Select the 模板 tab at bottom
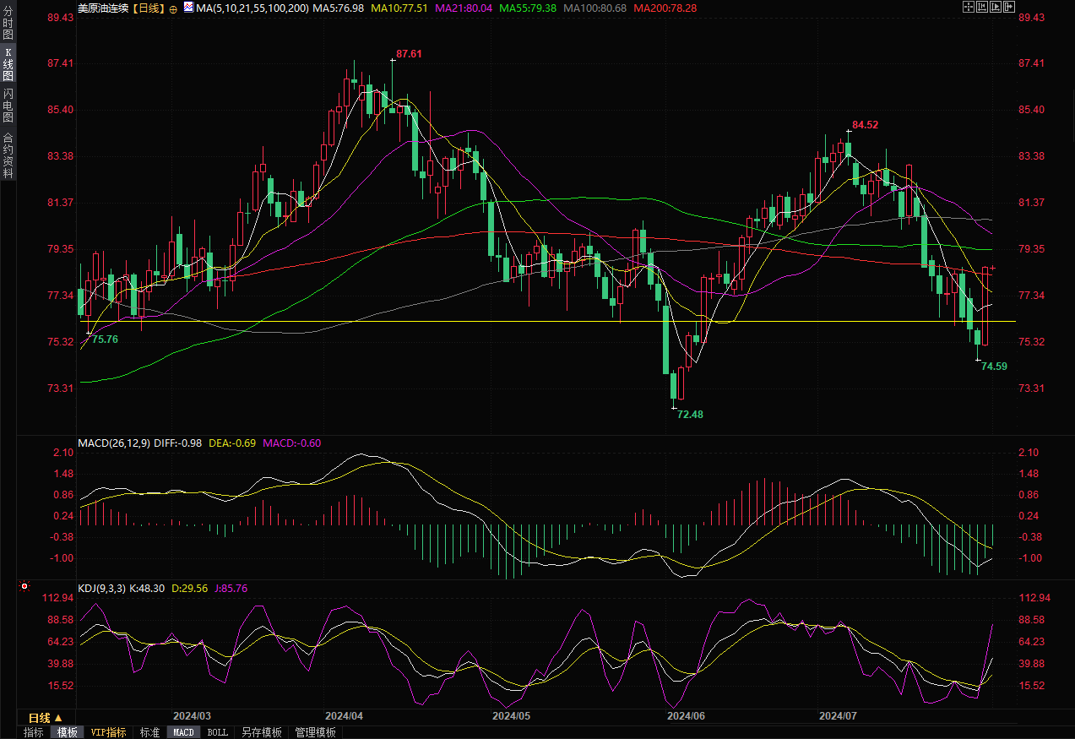Image resolution: width=1075 pixels, height=739 pixels. point(67,732)
